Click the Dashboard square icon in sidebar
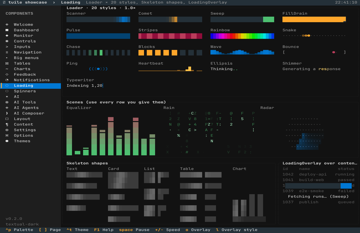The image size is (360, 233). coord(7,30)
